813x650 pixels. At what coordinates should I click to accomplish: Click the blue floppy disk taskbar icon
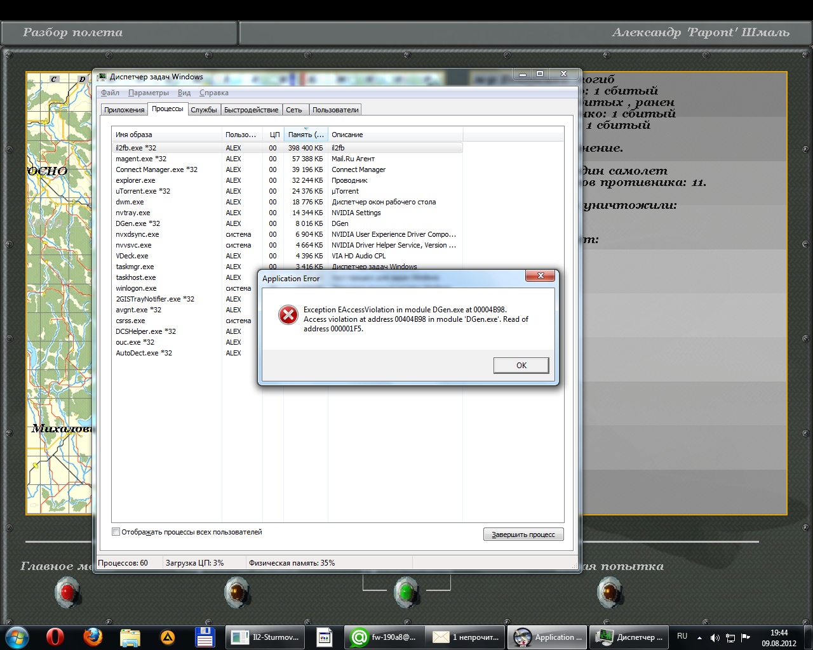point(205,637)
